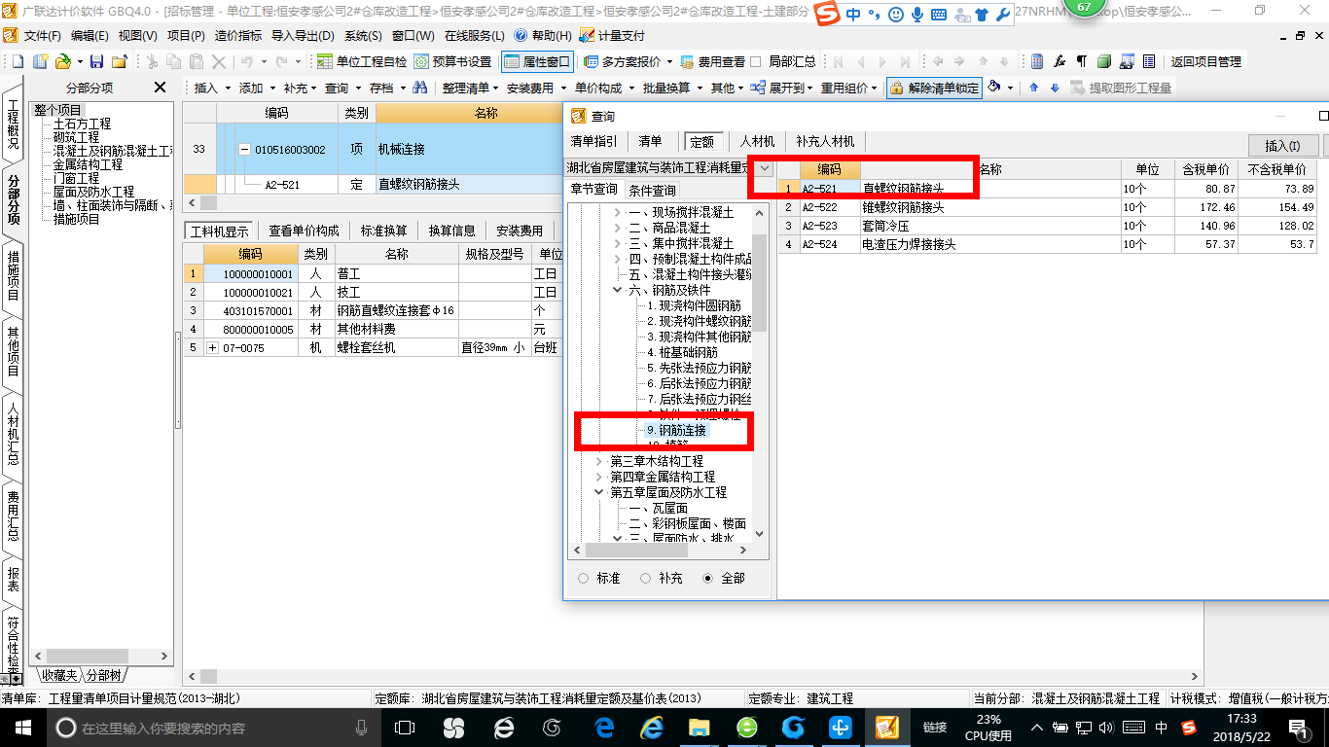This screenshot has width=1329, height=747.
Task: Collapse 六、钢筋及铁件 tree node
Action: (x=617, y=290)
